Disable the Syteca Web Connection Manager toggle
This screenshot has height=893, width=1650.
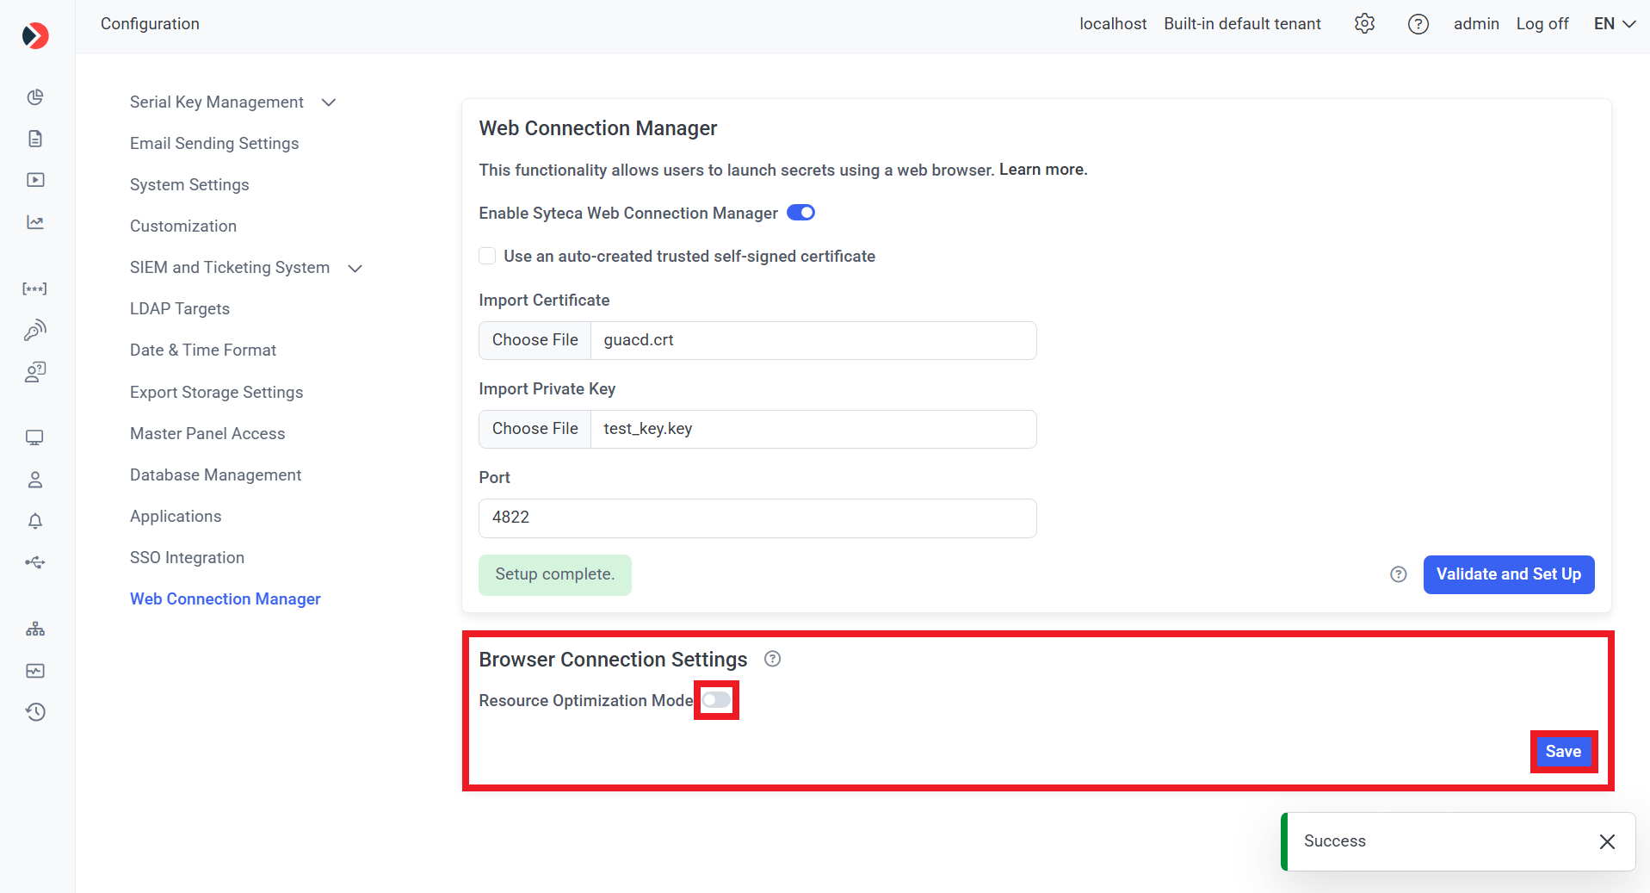pos(800,213)
